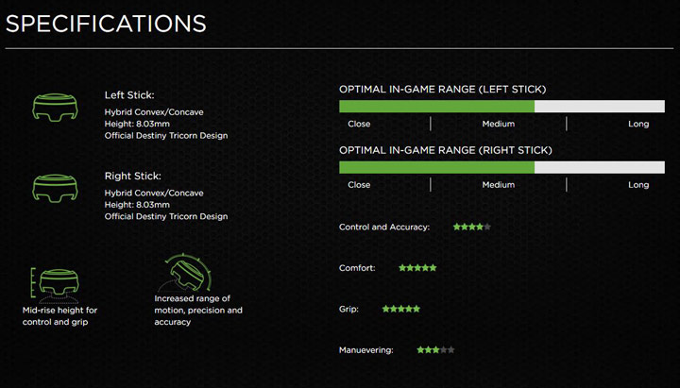Viewport: 680px width, 388px height.
Task: Click the Grip star rating
Action: coord(401,309)
